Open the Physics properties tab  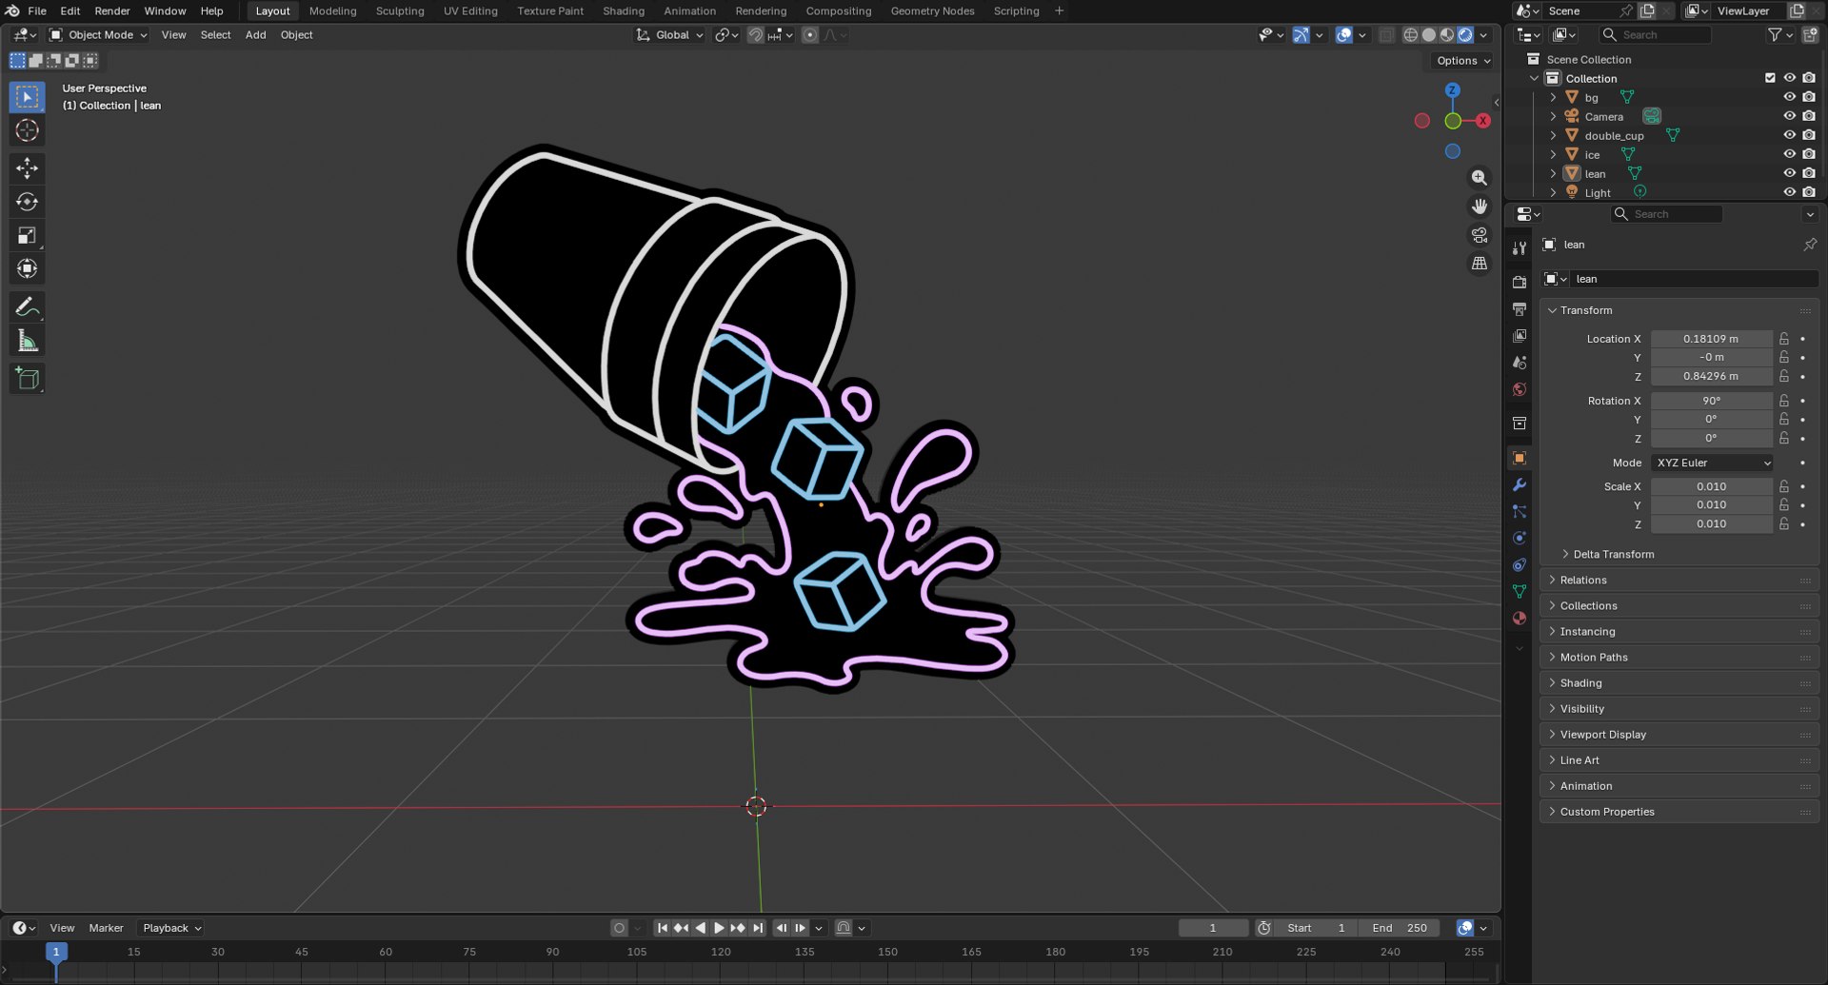coord(1520,538)
